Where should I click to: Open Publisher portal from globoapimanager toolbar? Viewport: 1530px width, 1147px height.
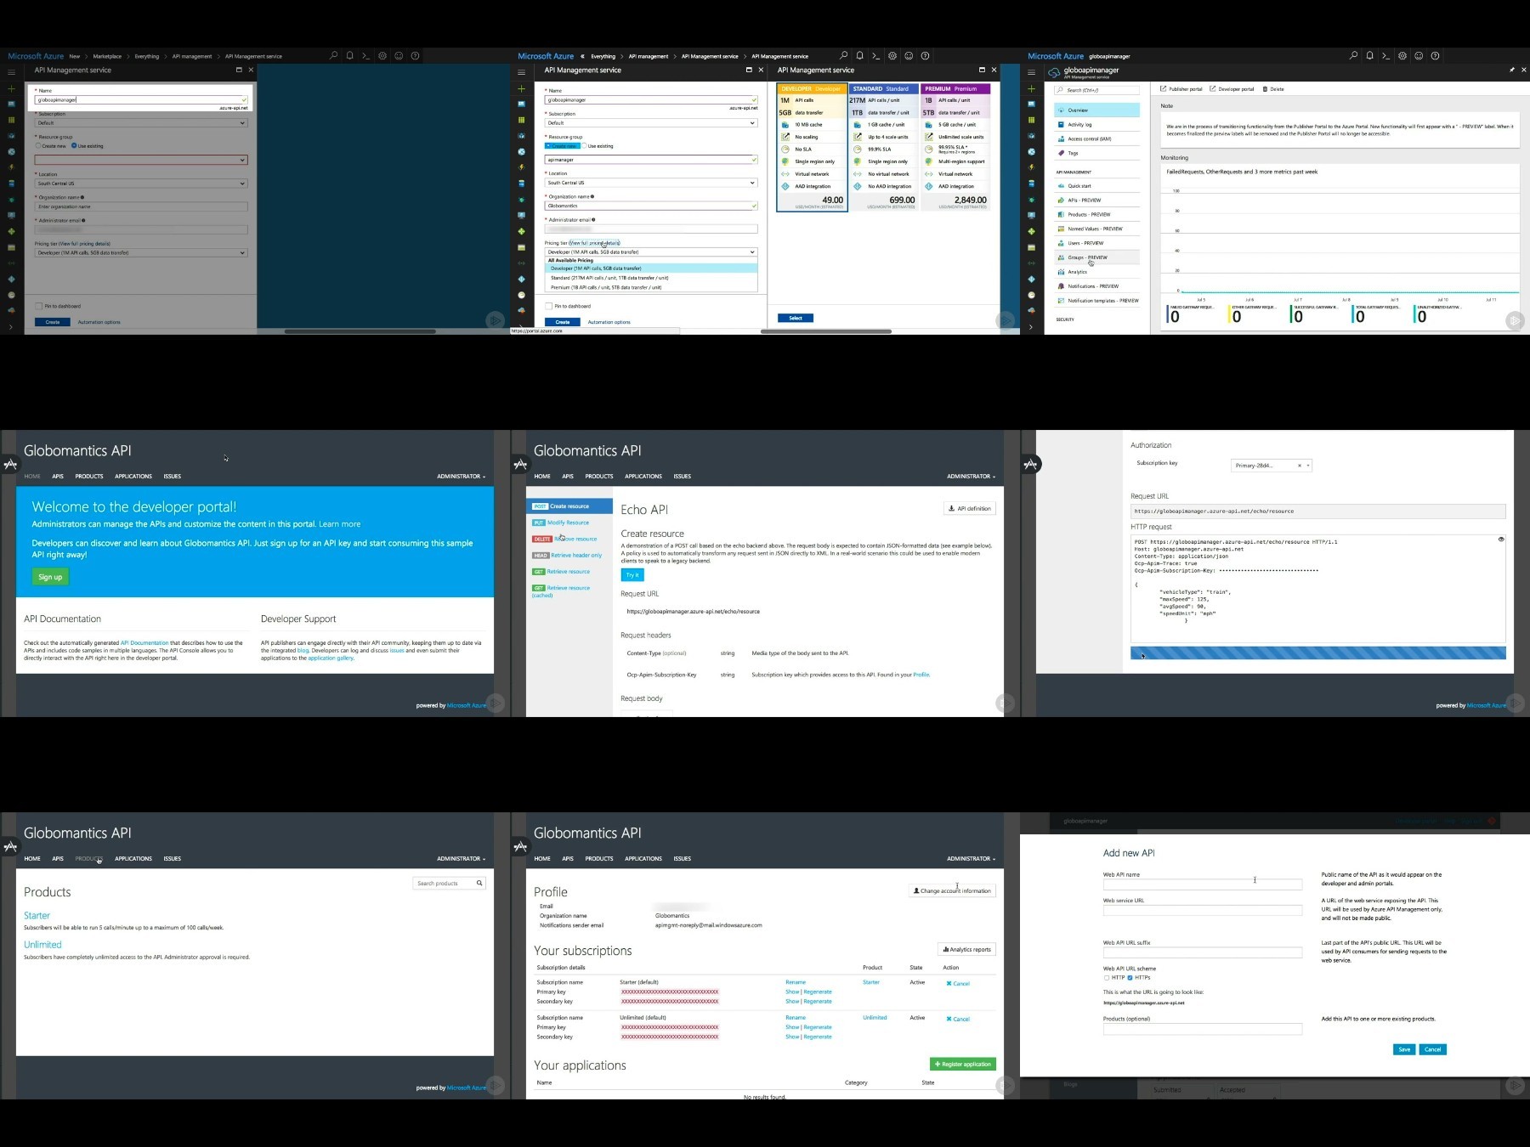[1181, 89]
